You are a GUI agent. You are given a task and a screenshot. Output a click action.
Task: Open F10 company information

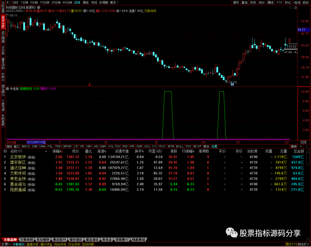point(279,3)
